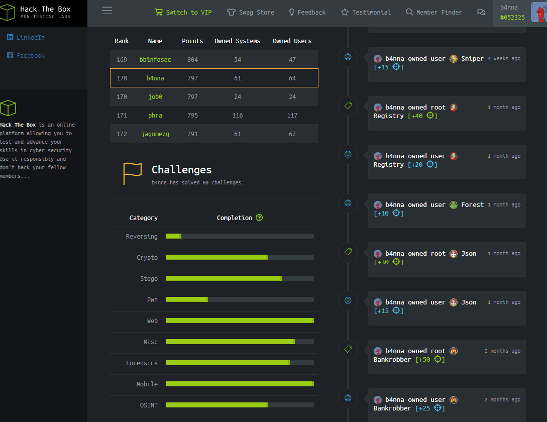Click the Json machine icon in user entry
The image size is (547, 422).
point(454,302)
